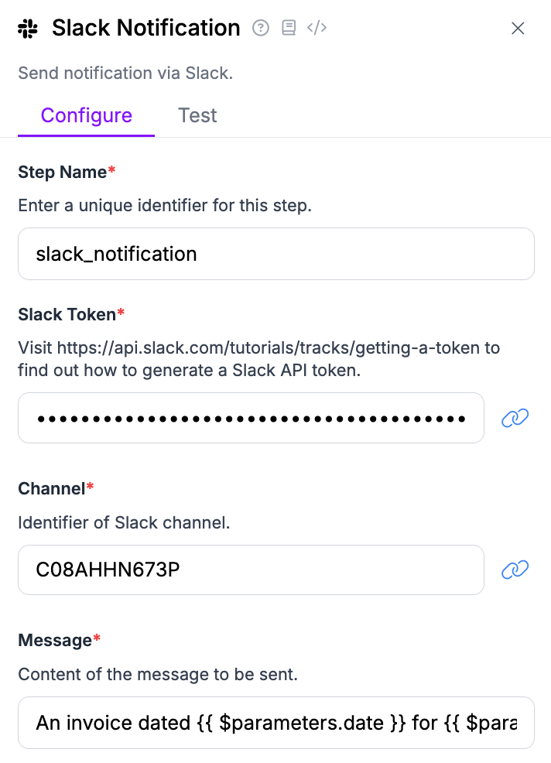551x763 pixels.
Task: Switch to the Configure tab
Action: coord(86,115)
